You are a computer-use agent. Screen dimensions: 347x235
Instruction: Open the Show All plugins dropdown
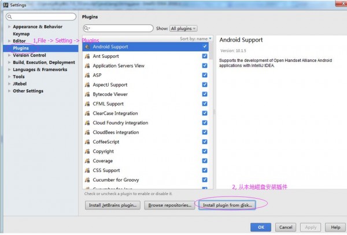[x=184, y=28]
